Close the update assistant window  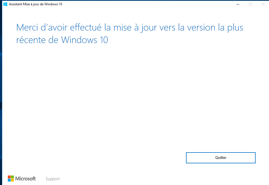click(263, 4)
